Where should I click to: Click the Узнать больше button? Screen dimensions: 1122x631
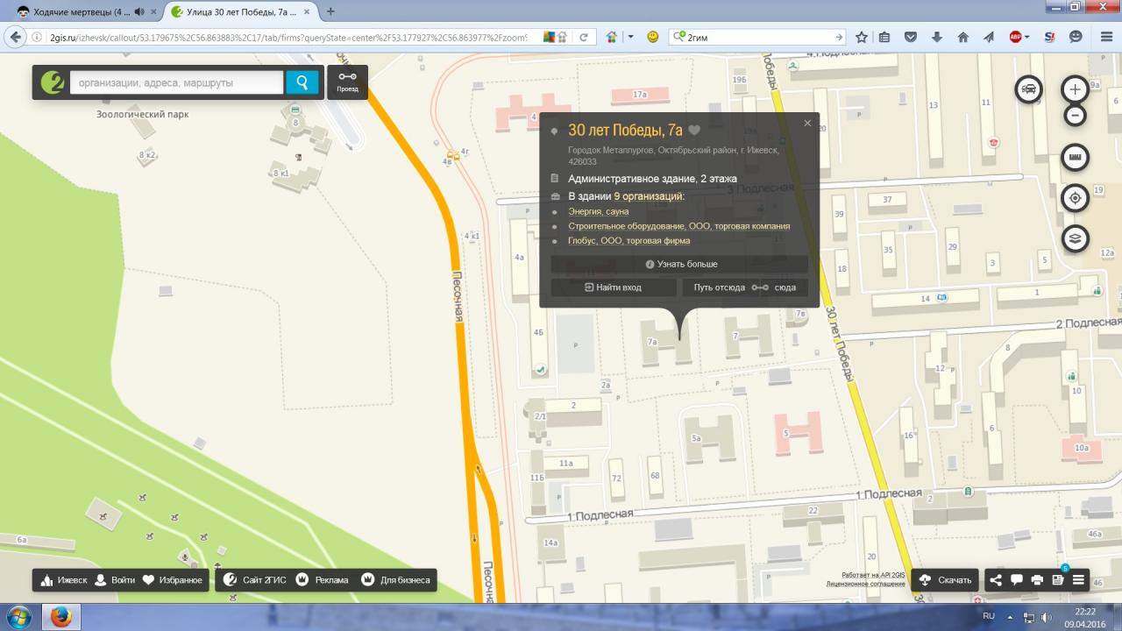[679, 264]
